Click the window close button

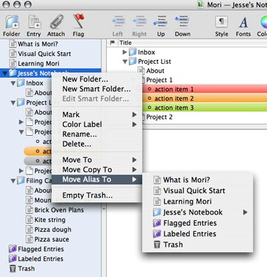pyautogui.click(x=6, y=5)
